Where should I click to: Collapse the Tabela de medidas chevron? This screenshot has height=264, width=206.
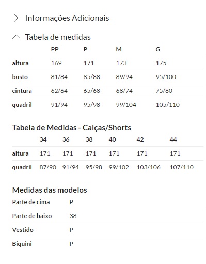[x=16, y=37]
